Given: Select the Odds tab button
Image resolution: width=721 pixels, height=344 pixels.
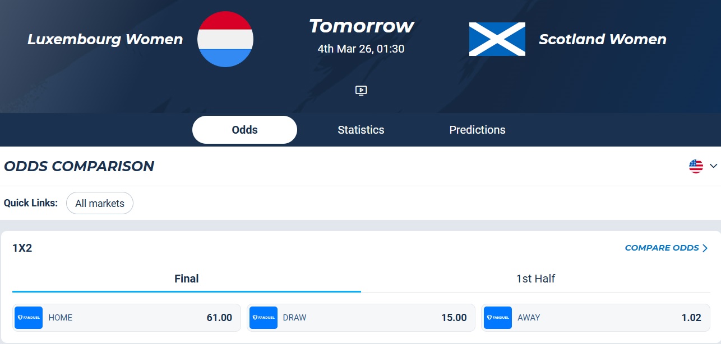Looking at the screenshot, I should pyautogui.click(x=245, y=129).
